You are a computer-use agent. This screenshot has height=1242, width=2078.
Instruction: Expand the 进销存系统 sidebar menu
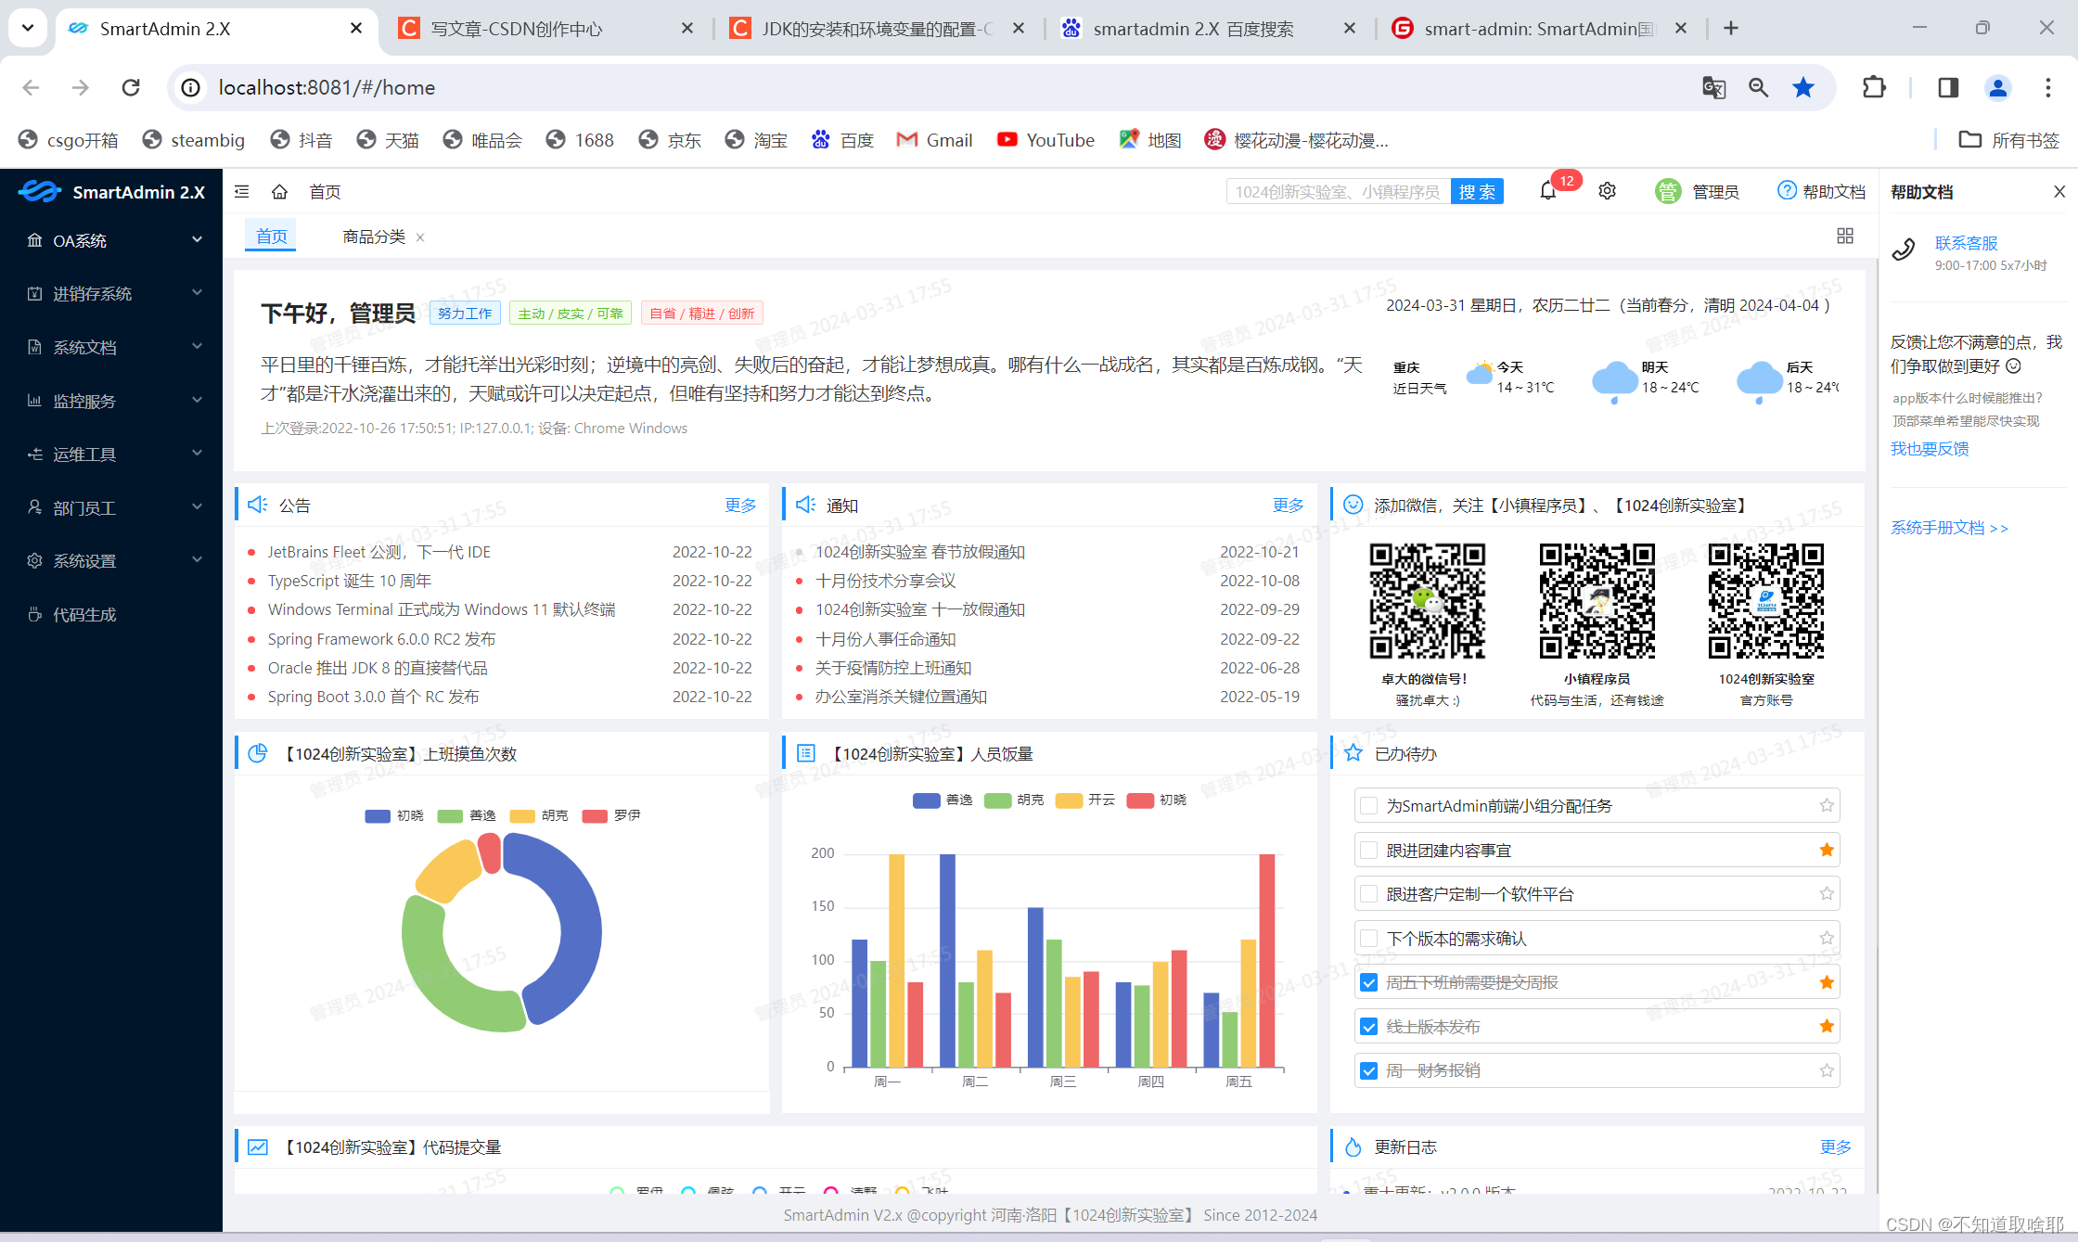111,294
